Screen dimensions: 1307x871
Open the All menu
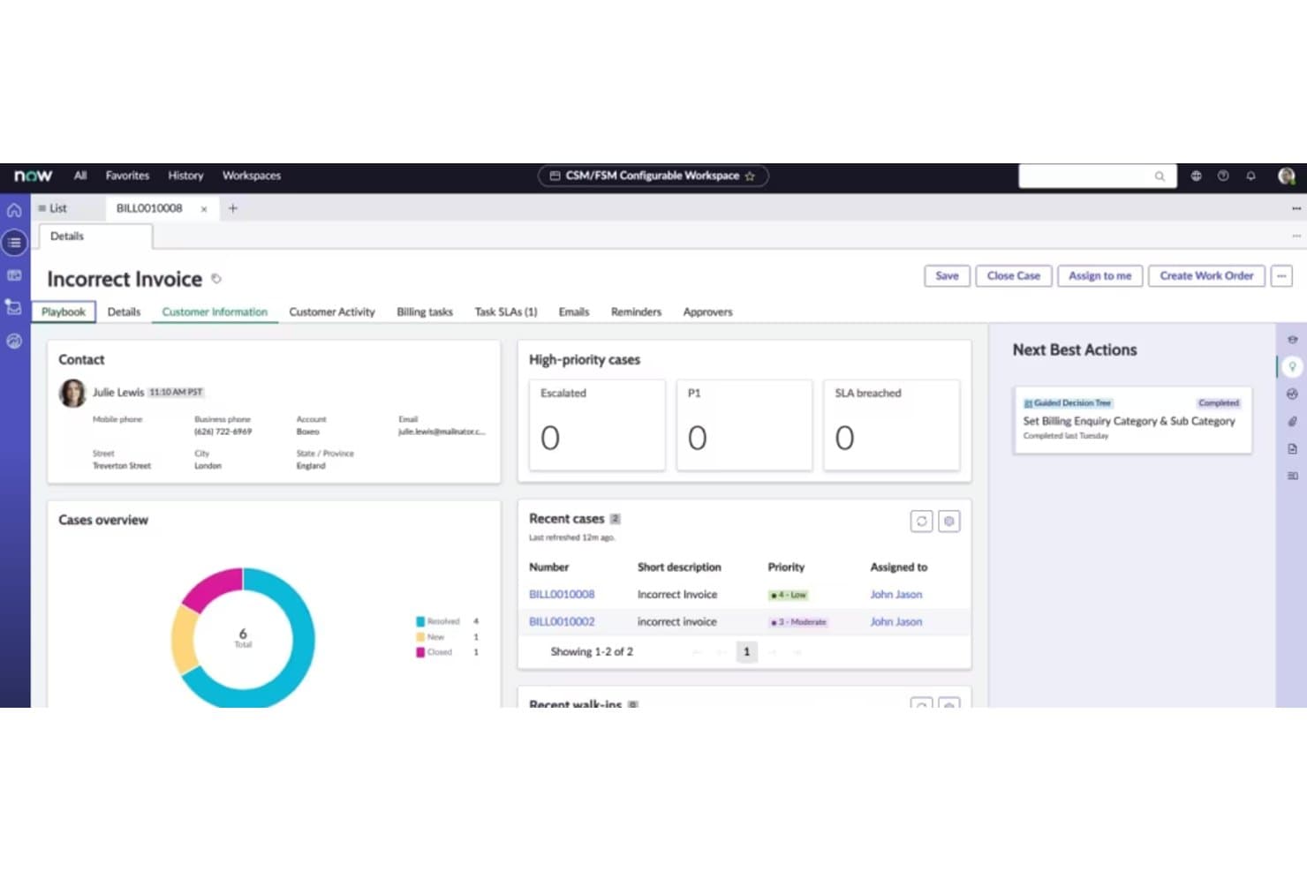(x=80, y=176)
